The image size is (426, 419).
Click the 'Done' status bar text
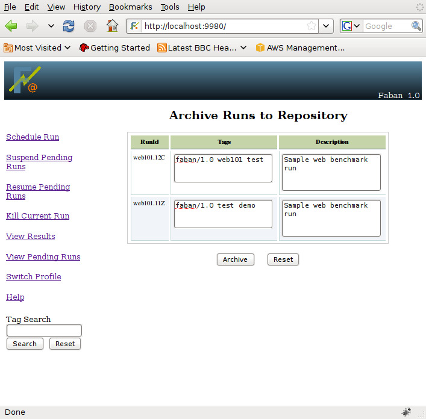pyautogui.click(x=15, y=412)
